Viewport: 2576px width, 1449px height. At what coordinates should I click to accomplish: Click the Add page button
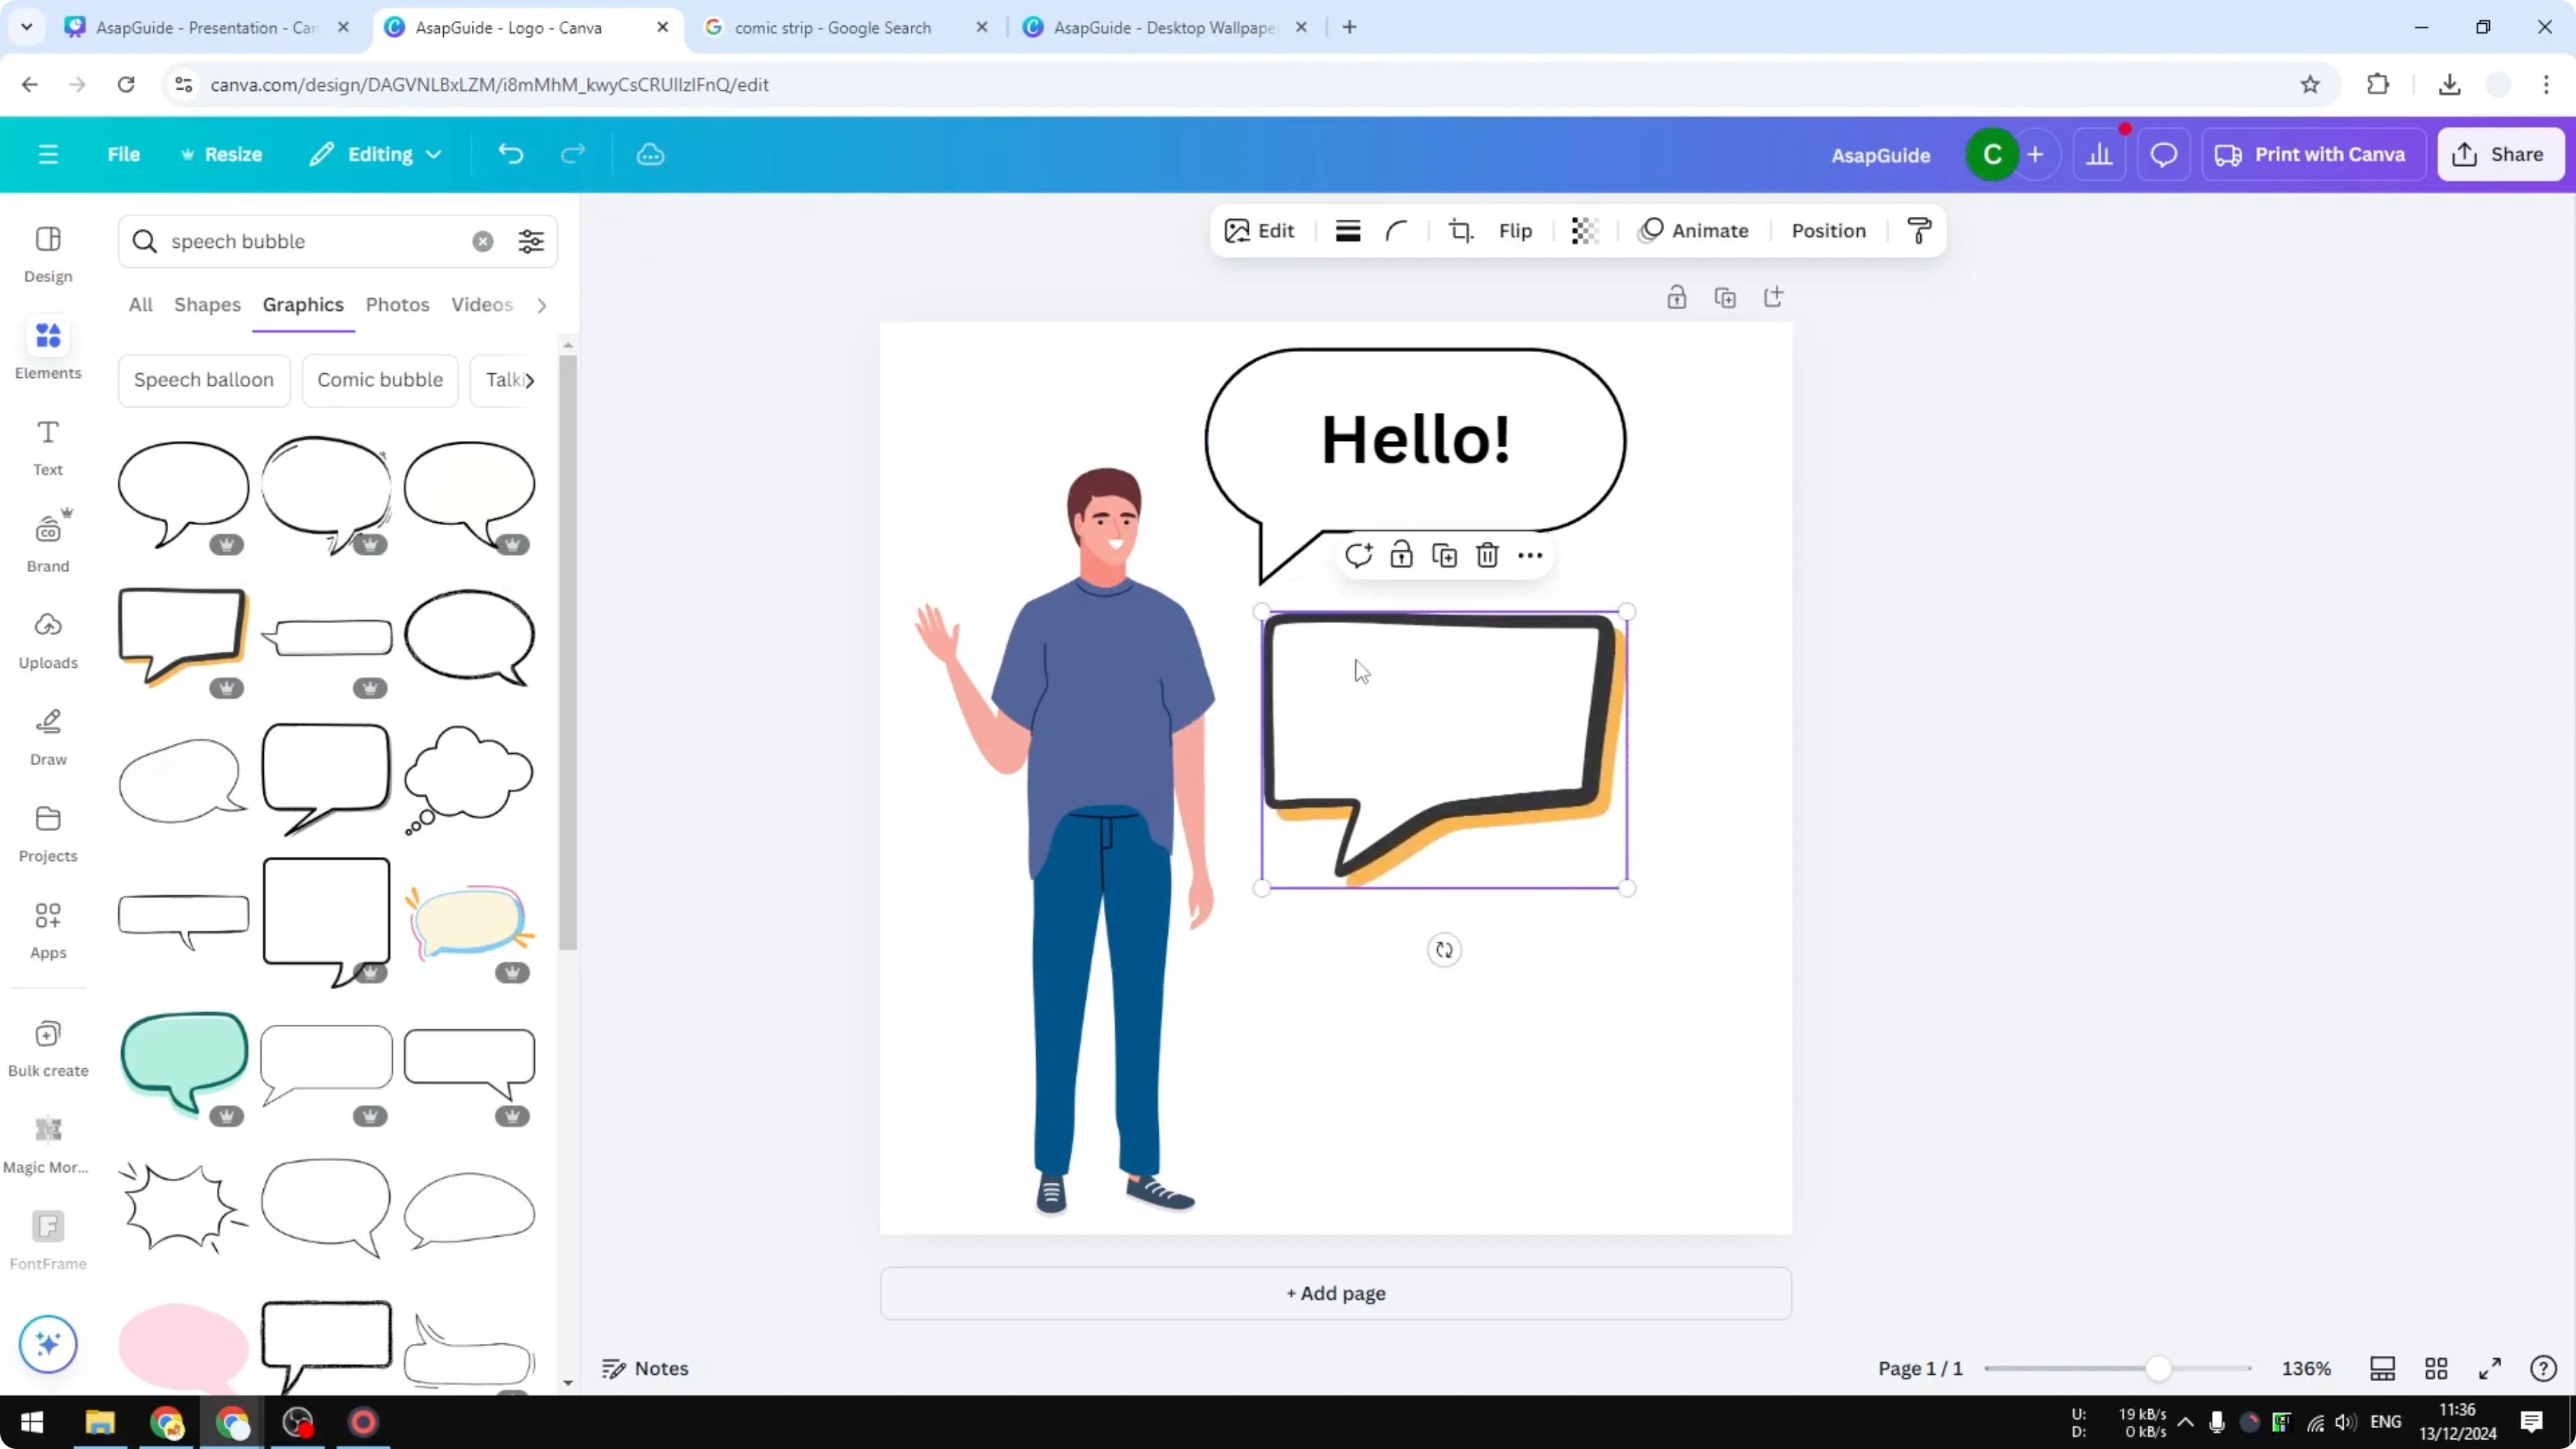pyautogui.click(x=1335, y=1293)
